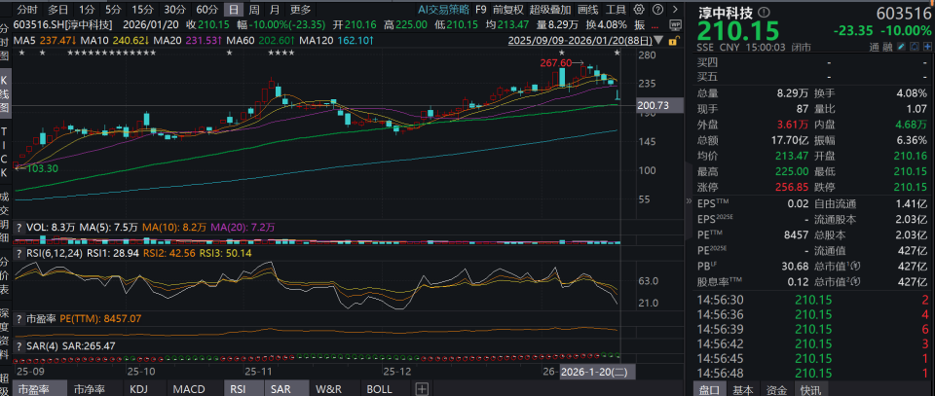This screenshot has width=935, height=396.
Task: Open the 深度资料 sidebar tab
Action: (4, 336)
